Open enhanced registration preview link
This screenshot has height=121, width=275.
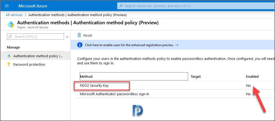click(129, 45)
